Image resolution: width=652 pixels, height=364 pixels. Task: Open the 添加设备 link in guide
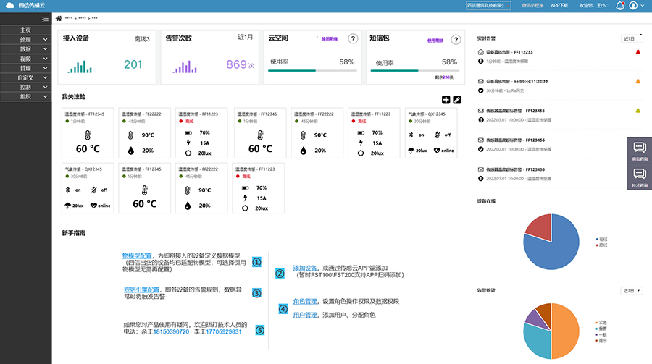305,268
